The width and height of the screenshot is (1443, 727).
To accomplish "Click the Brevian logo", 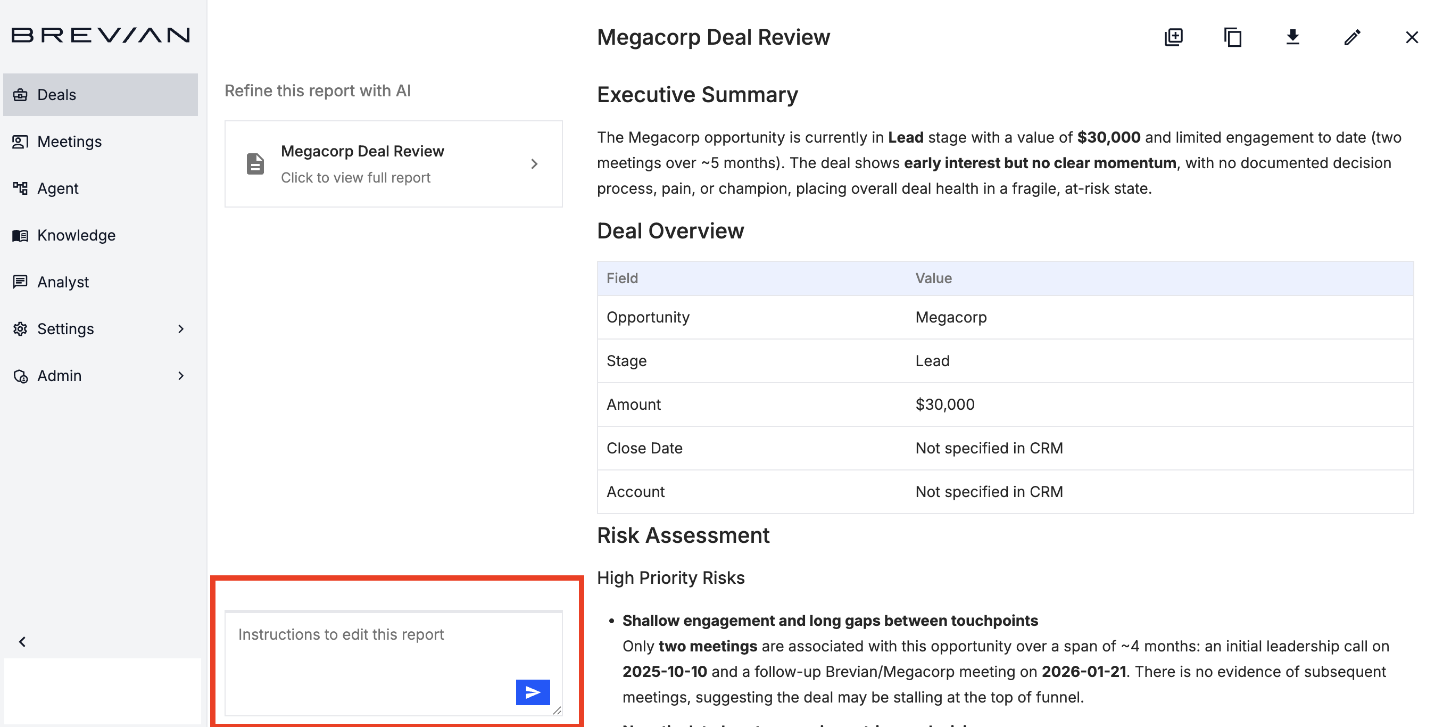I will click(x=101, y=35).
